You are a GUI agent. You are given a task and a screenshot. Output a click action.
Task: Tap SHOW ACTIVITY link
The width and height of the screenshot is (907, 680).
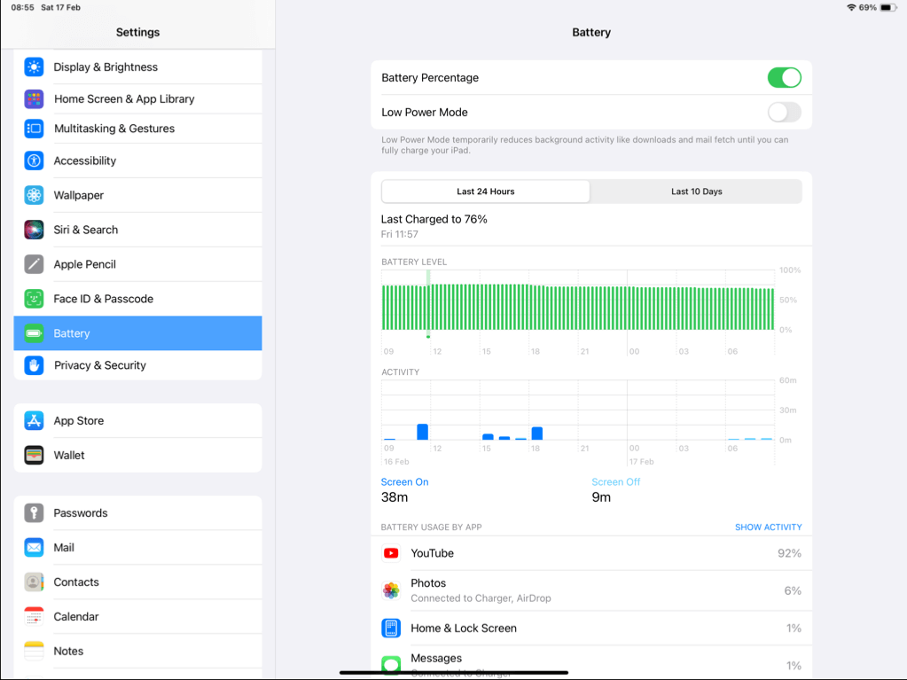tap(768, 528)
